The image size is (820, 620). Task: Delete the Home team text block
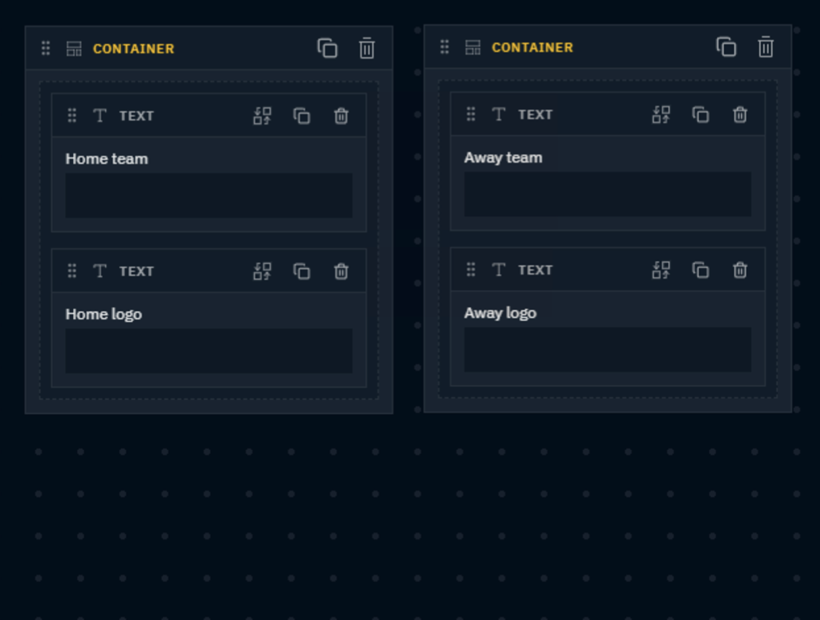(341, 115)
